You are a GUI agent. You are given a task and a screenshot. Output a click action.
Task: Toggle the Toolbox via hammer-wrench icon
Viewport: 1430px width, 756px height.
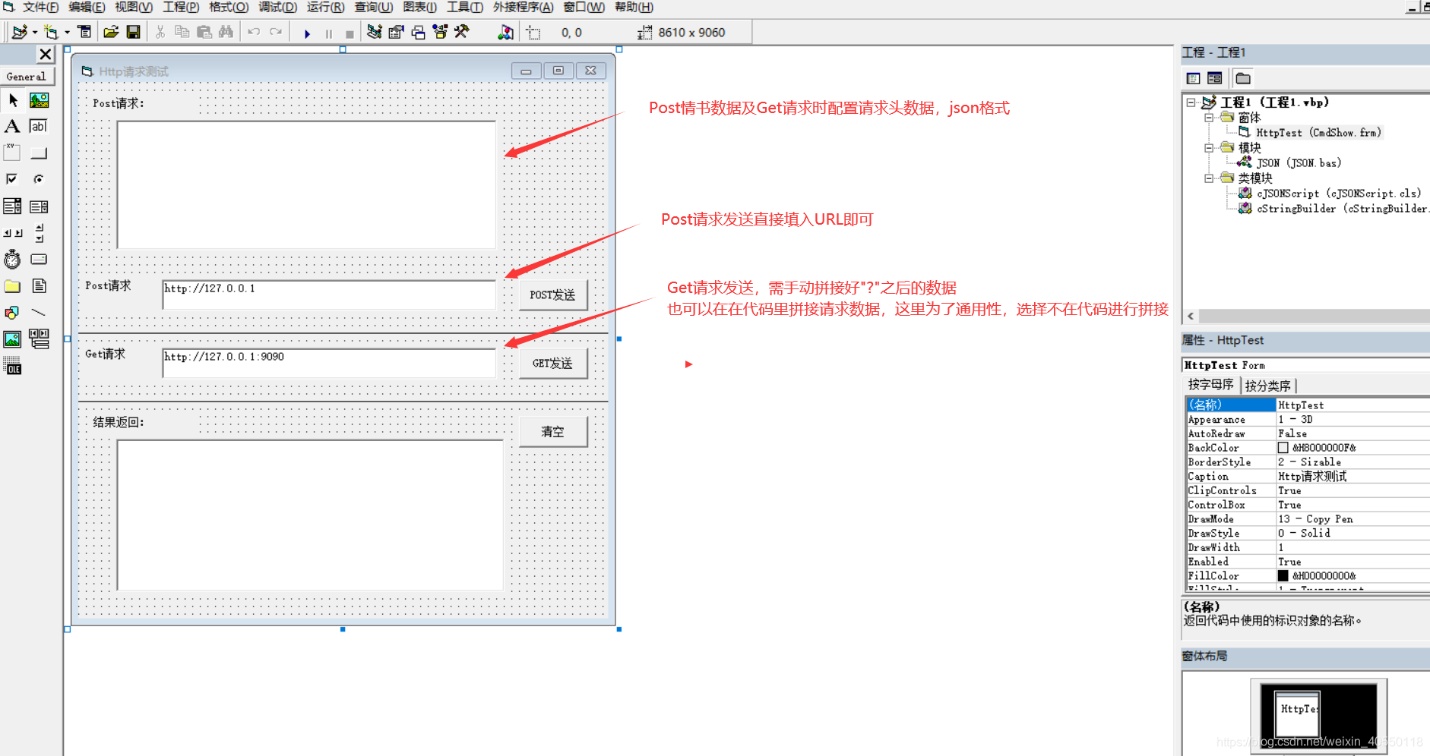click(x=462, y=33)
